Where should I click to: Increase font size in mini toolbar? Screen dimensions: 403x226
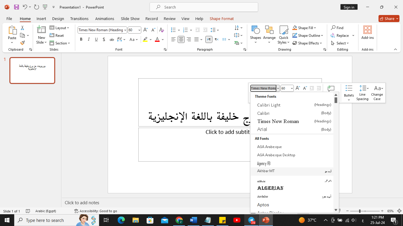point(298,88)
